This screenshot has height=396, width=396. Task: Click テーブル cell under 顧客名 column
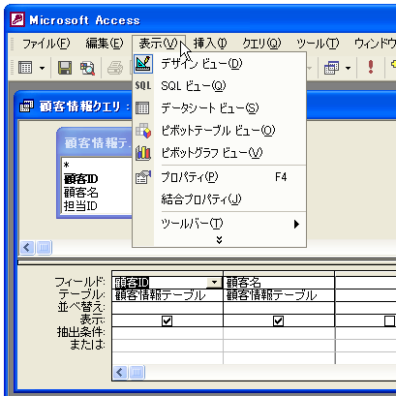pyautogui.click(x=279, y=295)
